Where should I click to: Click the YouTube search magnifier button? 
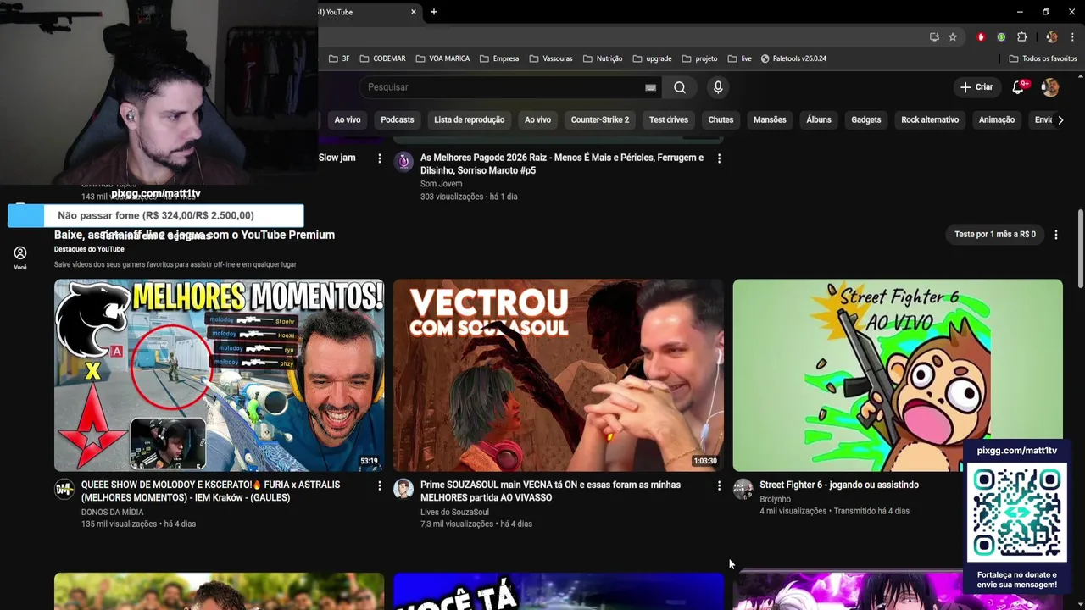coord(680,87)
